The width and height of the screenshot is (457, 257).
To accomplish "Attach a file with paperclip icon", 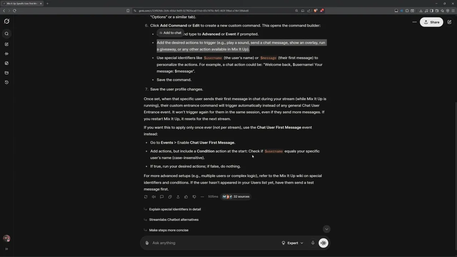I will 147,243.
